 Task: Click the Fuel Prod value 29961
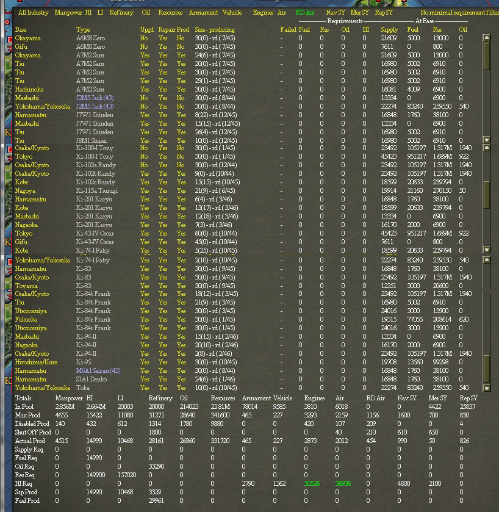[x=156, y=500]
